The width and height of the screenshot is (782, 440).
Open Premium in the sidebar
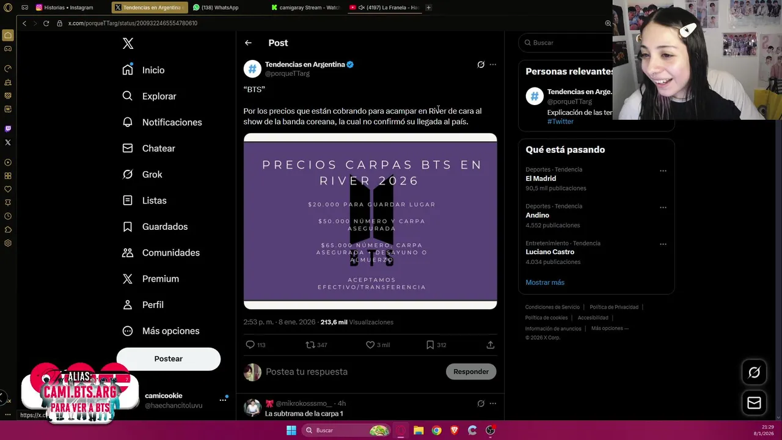coord(151,279)
